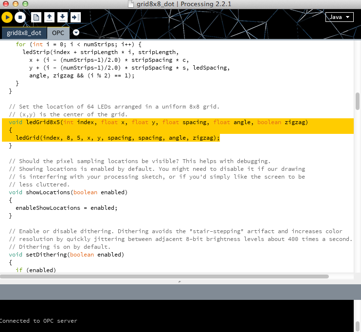This screenshot has width=361, height=332.
Task: Create a new sketch
Action: (x=36, y=17)
